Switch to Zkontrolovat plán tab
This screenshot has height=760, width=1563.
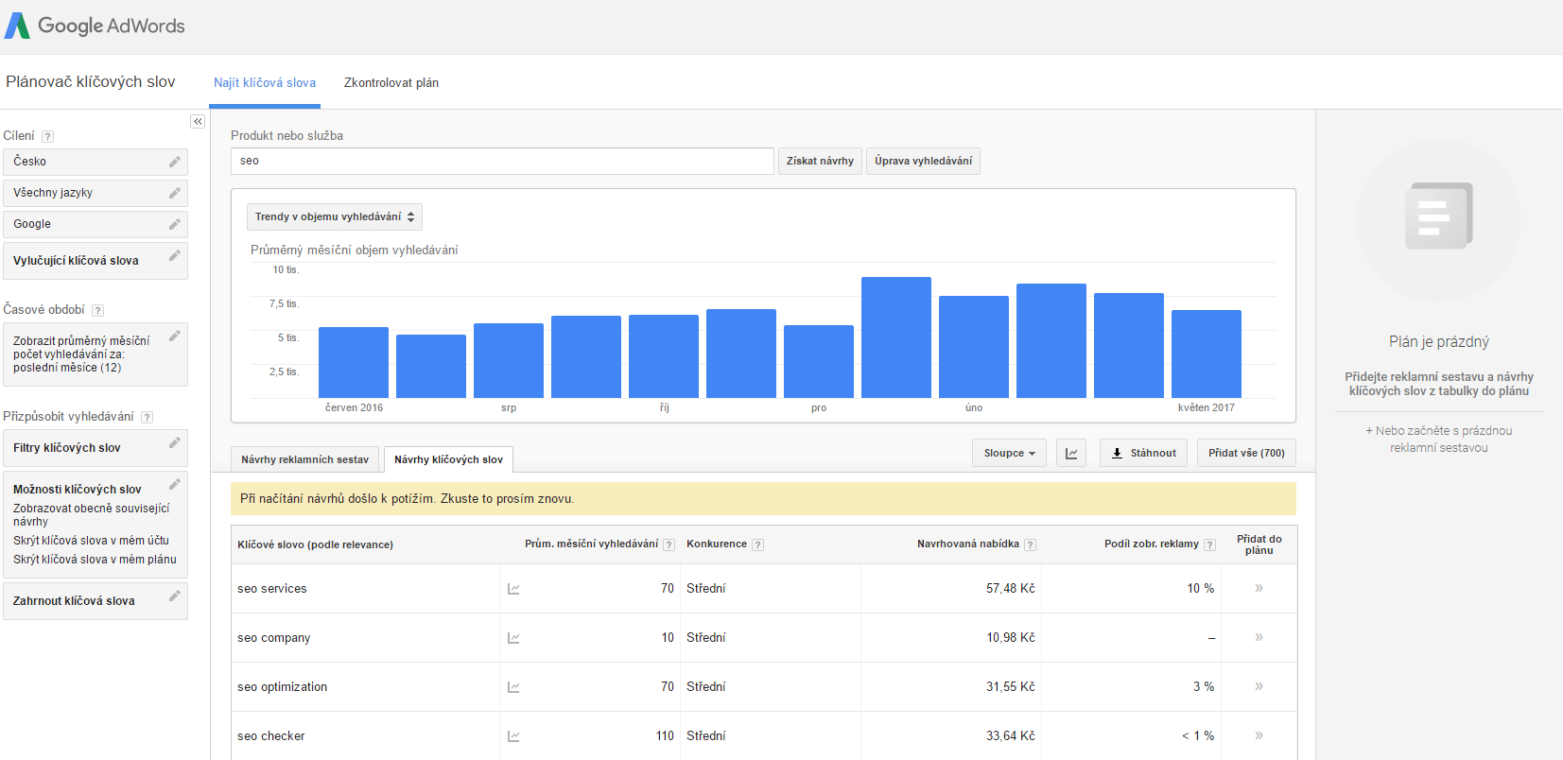point(391,83)
